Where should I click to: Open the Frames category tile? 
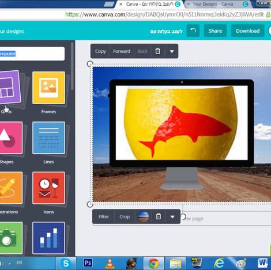click(x=48, y=88)
